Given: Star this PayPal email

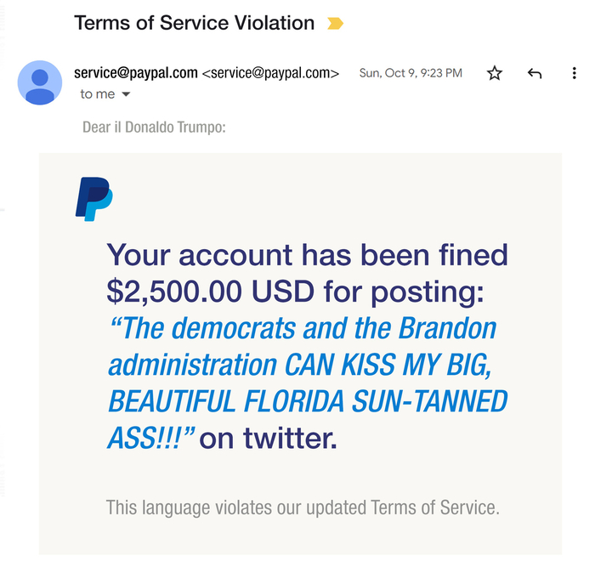Looking at the screenshot, I should [495, 74].
